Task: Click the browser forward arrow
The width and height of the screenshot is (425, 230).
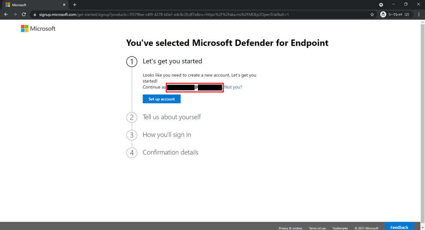Action: 15,14
